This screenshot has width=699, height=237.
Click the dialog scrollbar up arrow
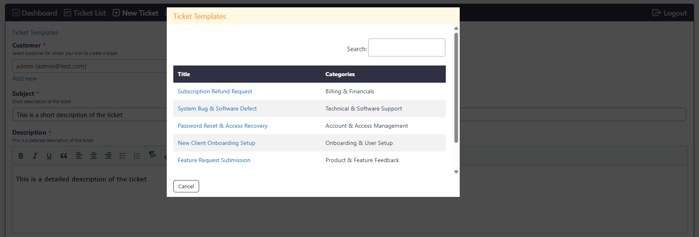point(456,28)
